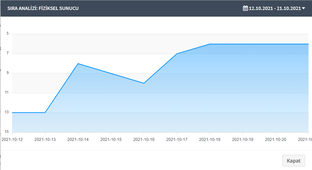Select the 12.10.2021 - 21.10.2021 date range text
The width and height of the screenshot is (312, 170).
point(275,8)
